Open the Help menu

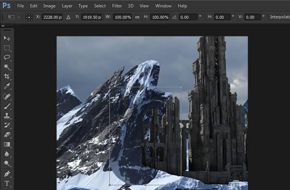(x=182, y=6)
